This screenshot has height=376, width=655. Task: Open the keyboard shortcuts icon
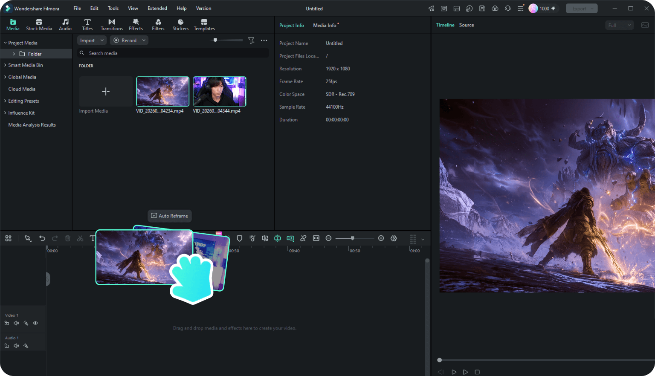tap(444, 9)
